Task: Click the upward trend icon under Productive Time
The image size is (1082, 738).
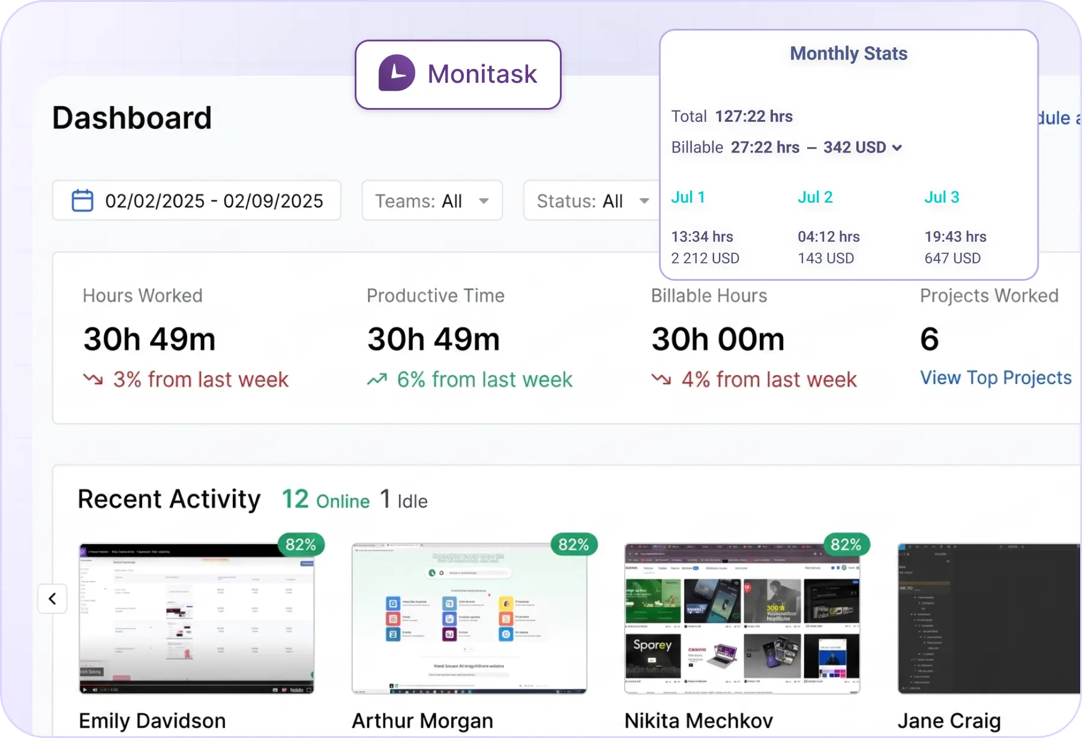Action: (x=377, y=379)
